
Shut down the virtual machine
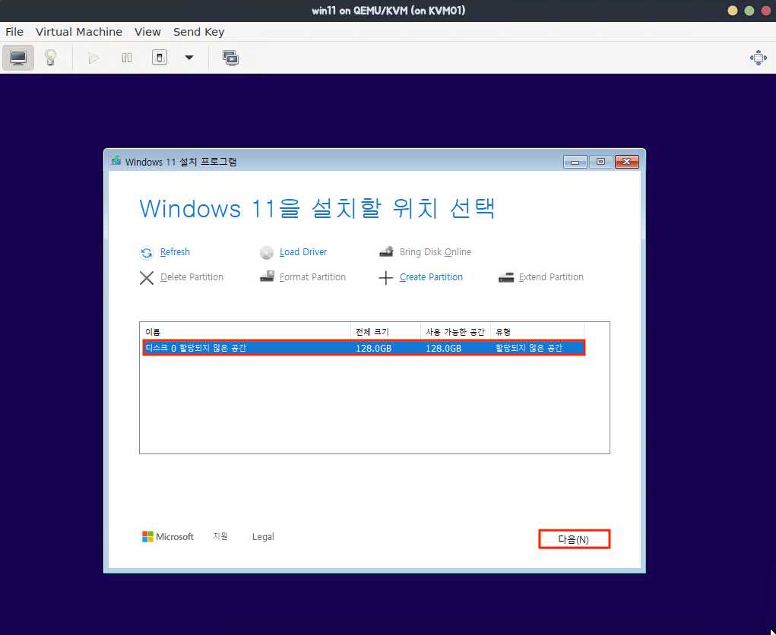click(160, 58)
